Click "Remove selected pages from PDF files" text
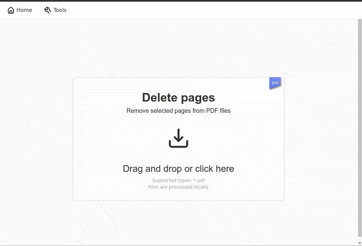 [x=179, y=111]
